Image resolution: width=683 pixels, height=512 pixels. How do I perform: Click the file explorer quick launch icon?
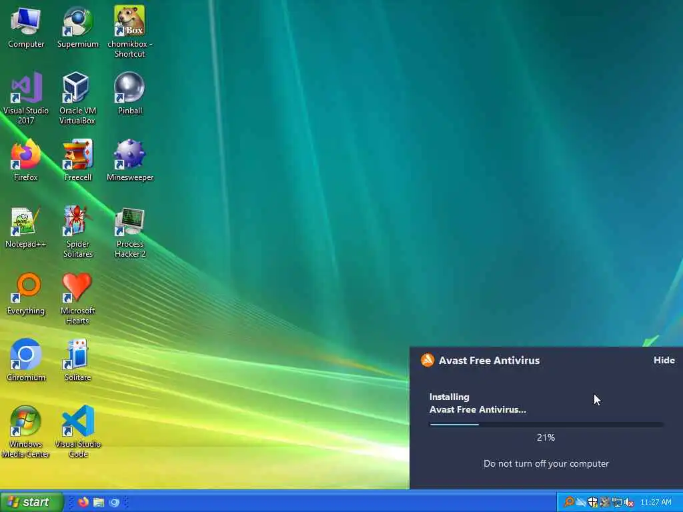pyautogui.click(x=99, y=502)
